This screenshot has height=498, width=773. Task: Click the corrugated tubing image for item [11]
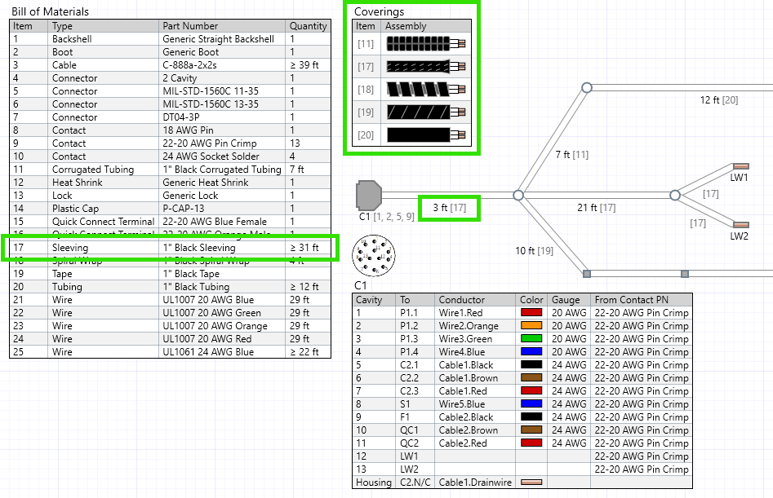tap(425, 44)
